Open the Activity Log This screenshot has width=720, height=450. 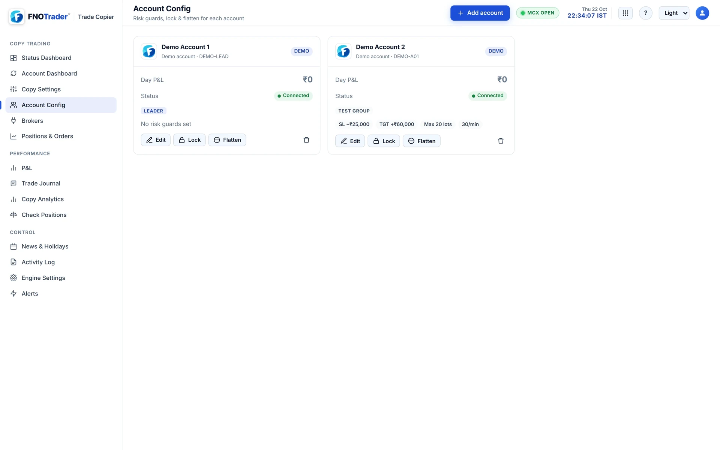click(x=61, y=262)
